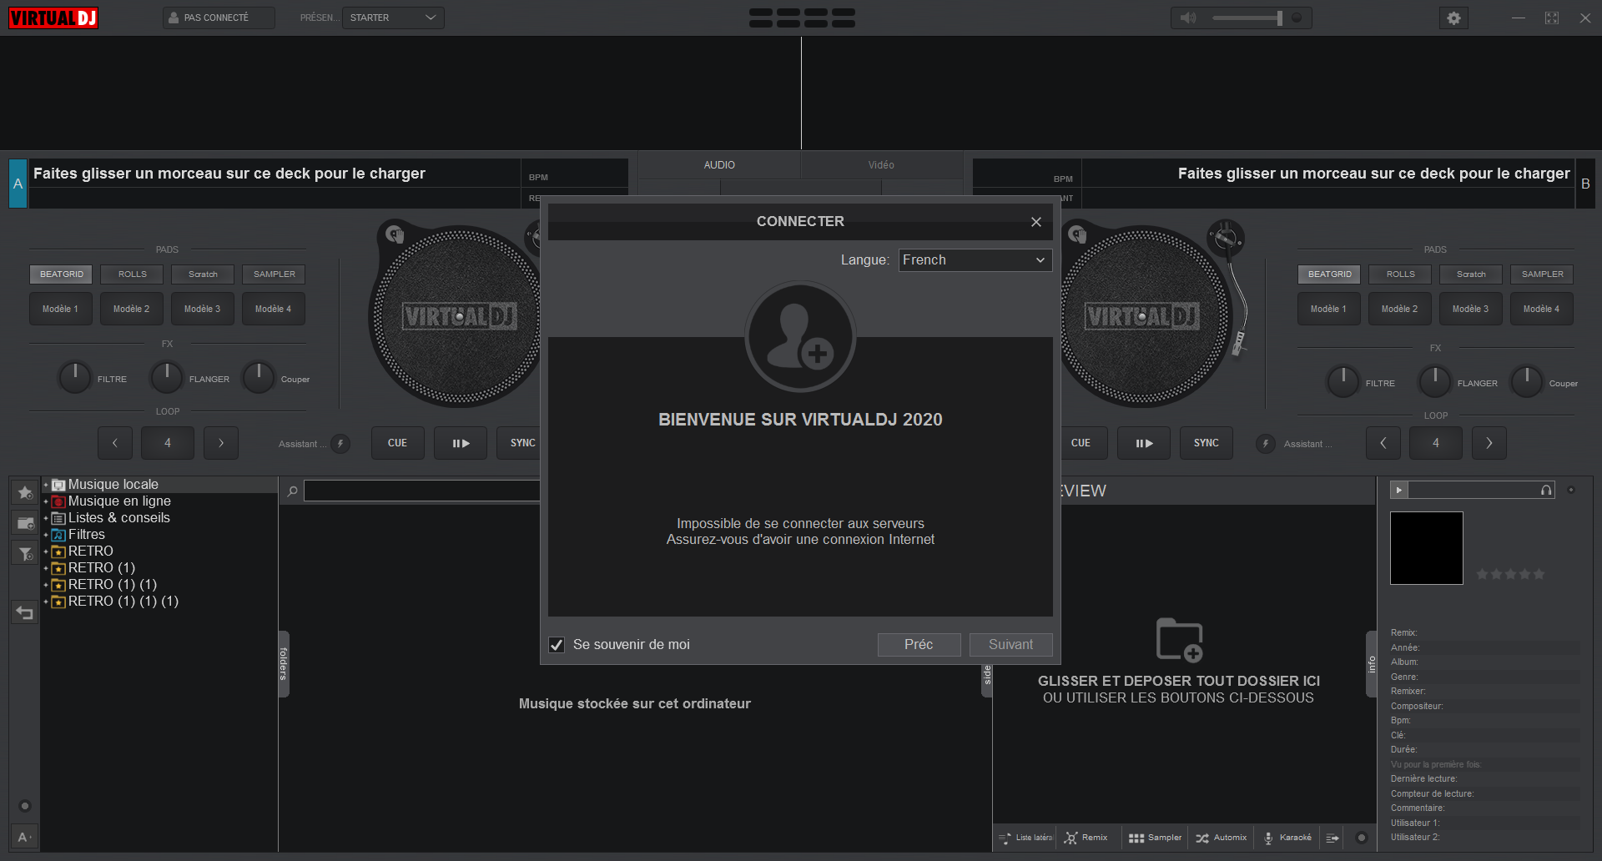The height and width of the screenshot is (861, 1602).
Task: Click the favorites star icon in sidebar
Action: 25,493
